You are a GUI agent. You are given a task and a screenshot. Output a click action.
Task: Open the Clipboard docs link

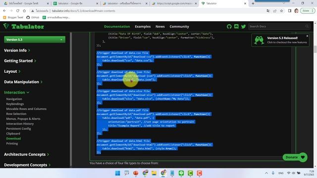coord(13,133)
